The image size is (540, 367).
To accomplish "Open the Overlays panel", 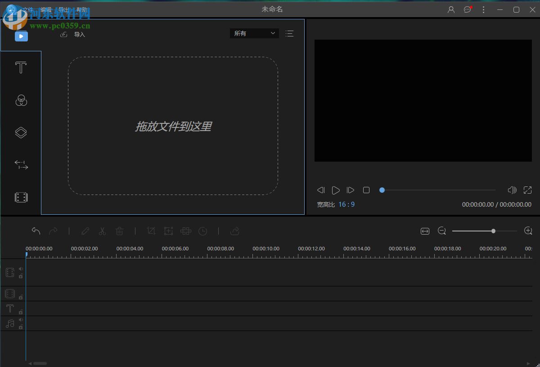I will pyautogui.click(x=21, y=132).
